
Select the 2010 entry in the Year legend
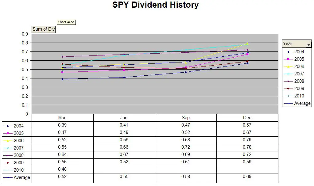(x=294, y=96)
